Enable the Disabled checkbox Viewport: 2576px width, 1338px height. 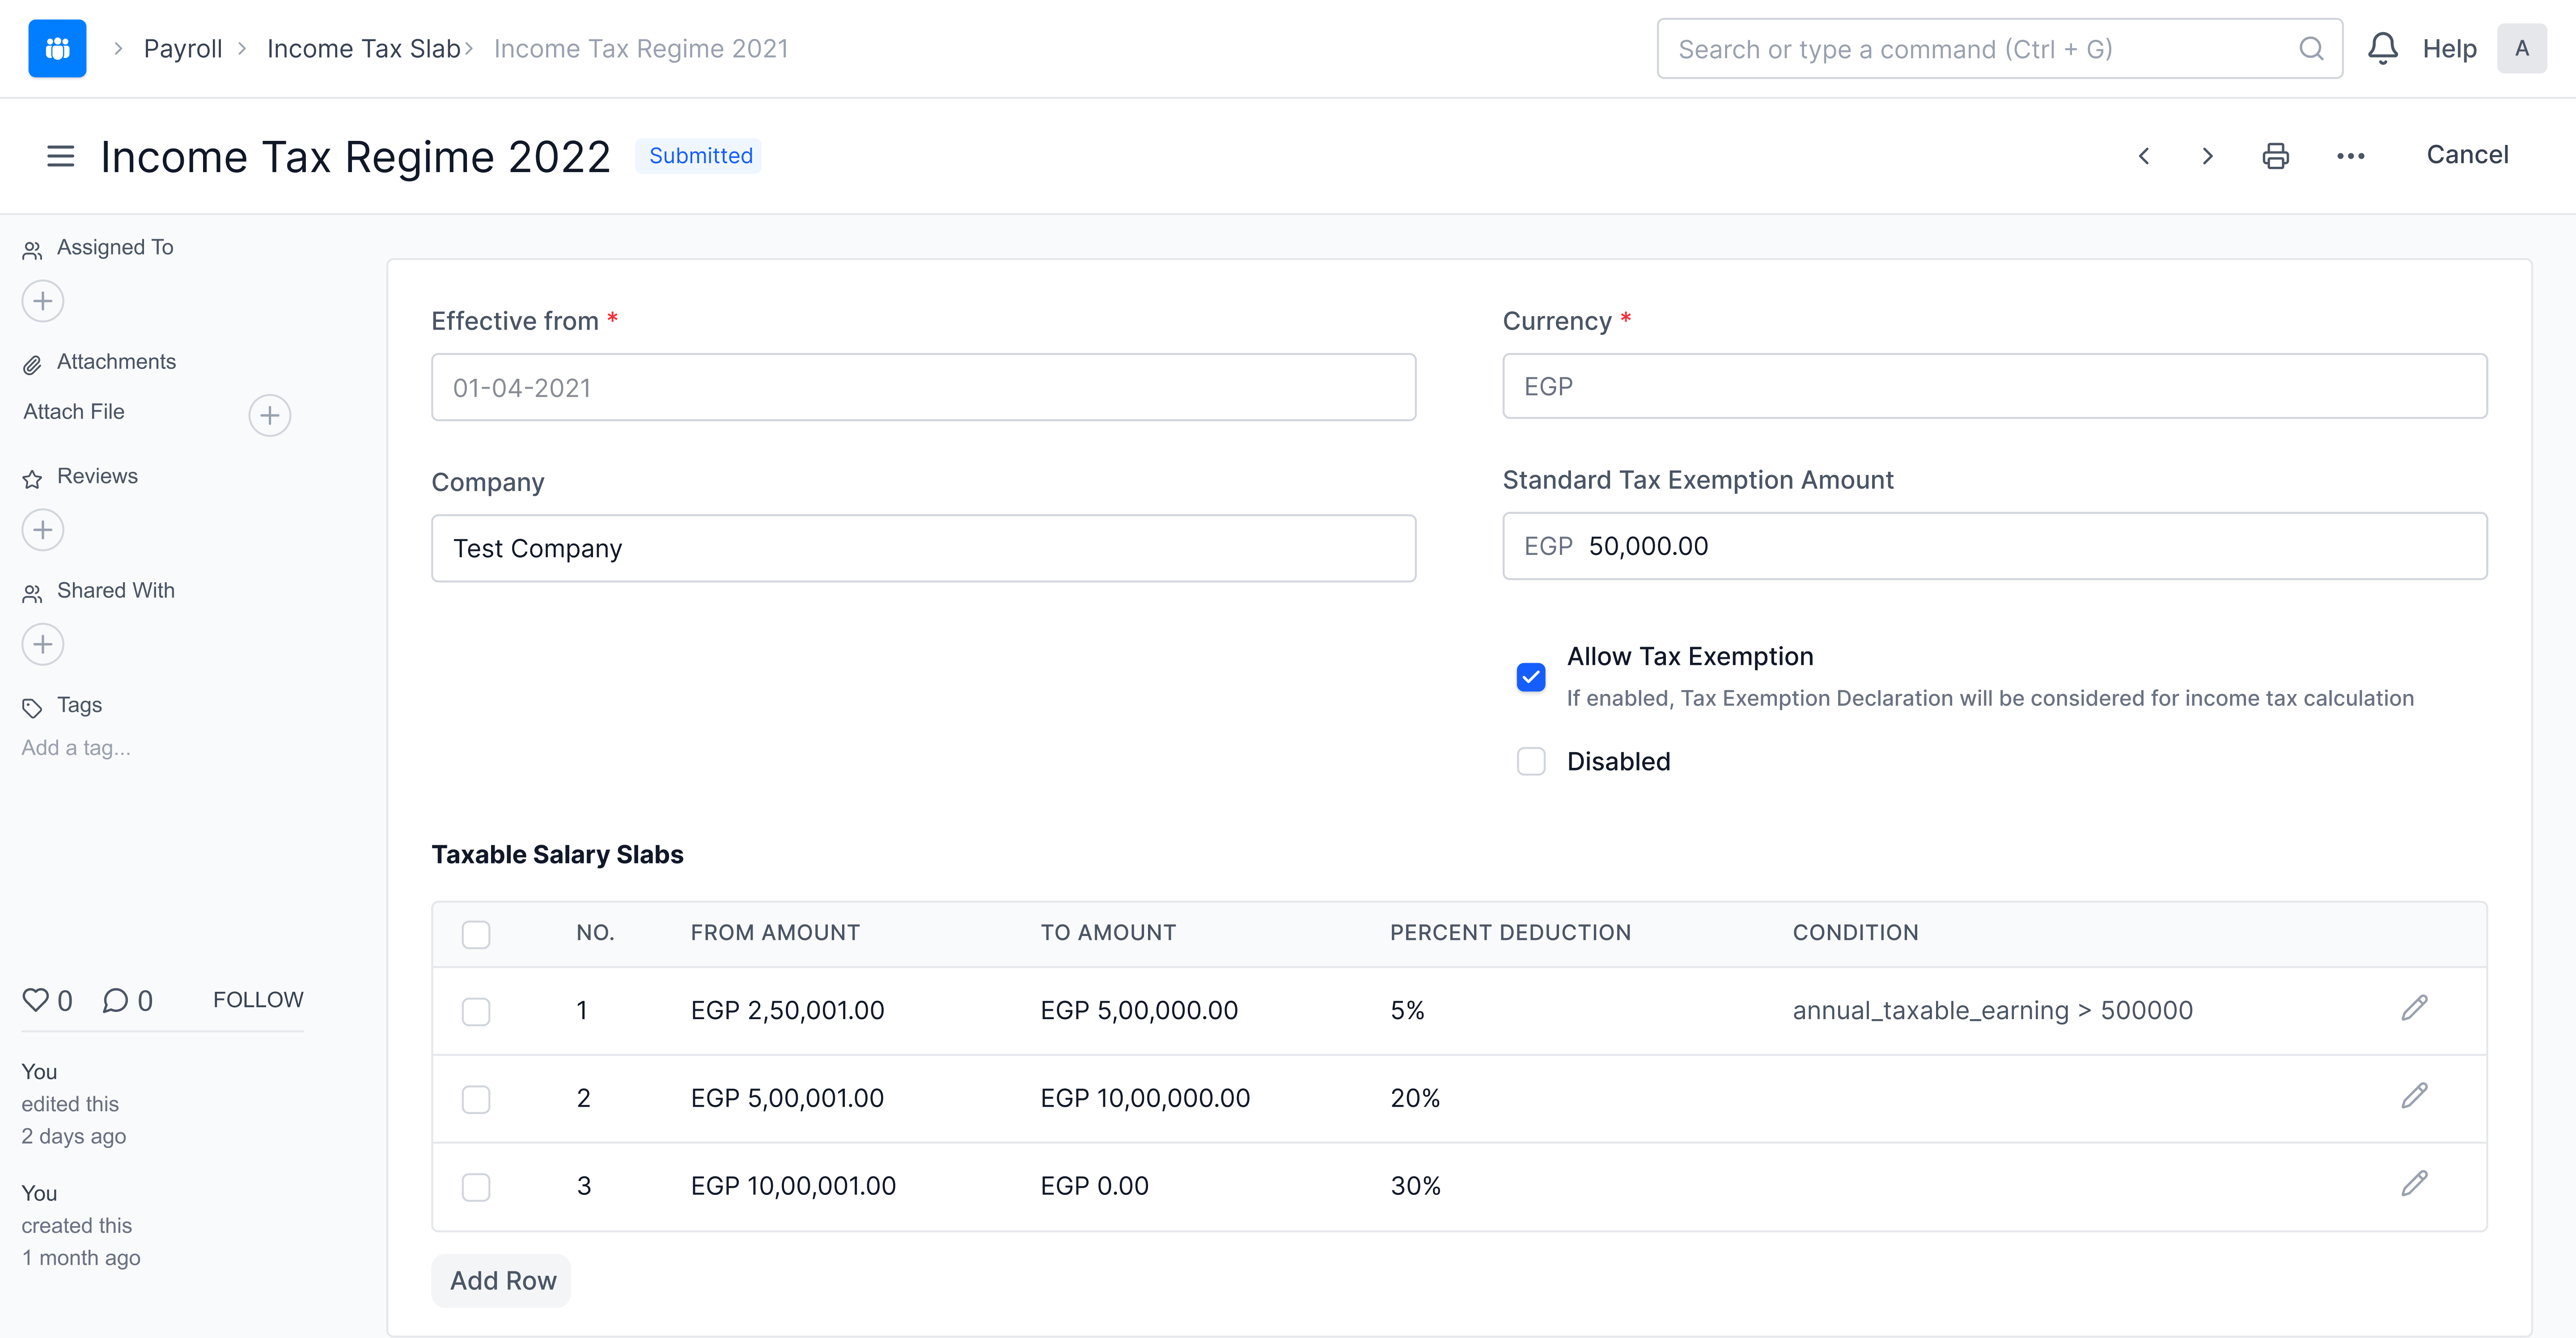click(1530, 761)
